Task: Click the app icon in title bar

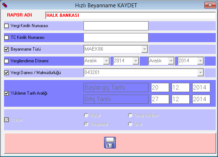Action: [x=5, y=5]
